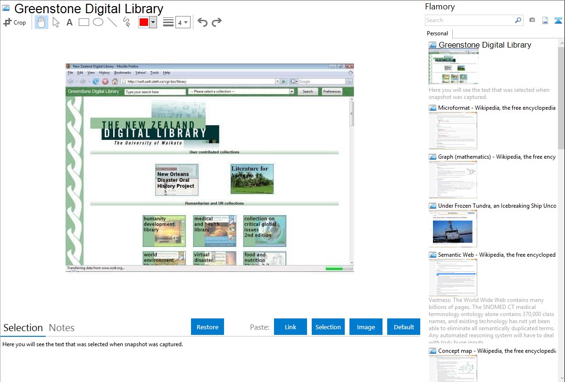
Task: Choose the arrow pointer tool
Action: (56, 22)
